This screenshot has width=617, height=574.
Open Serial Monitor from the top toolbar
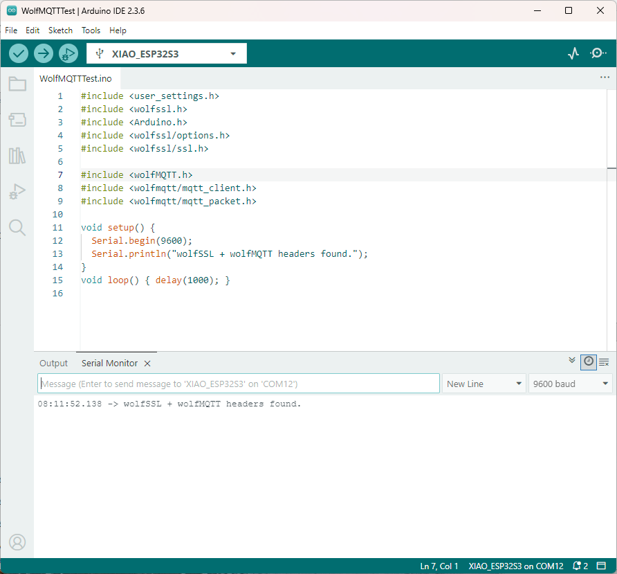point(598,53)
